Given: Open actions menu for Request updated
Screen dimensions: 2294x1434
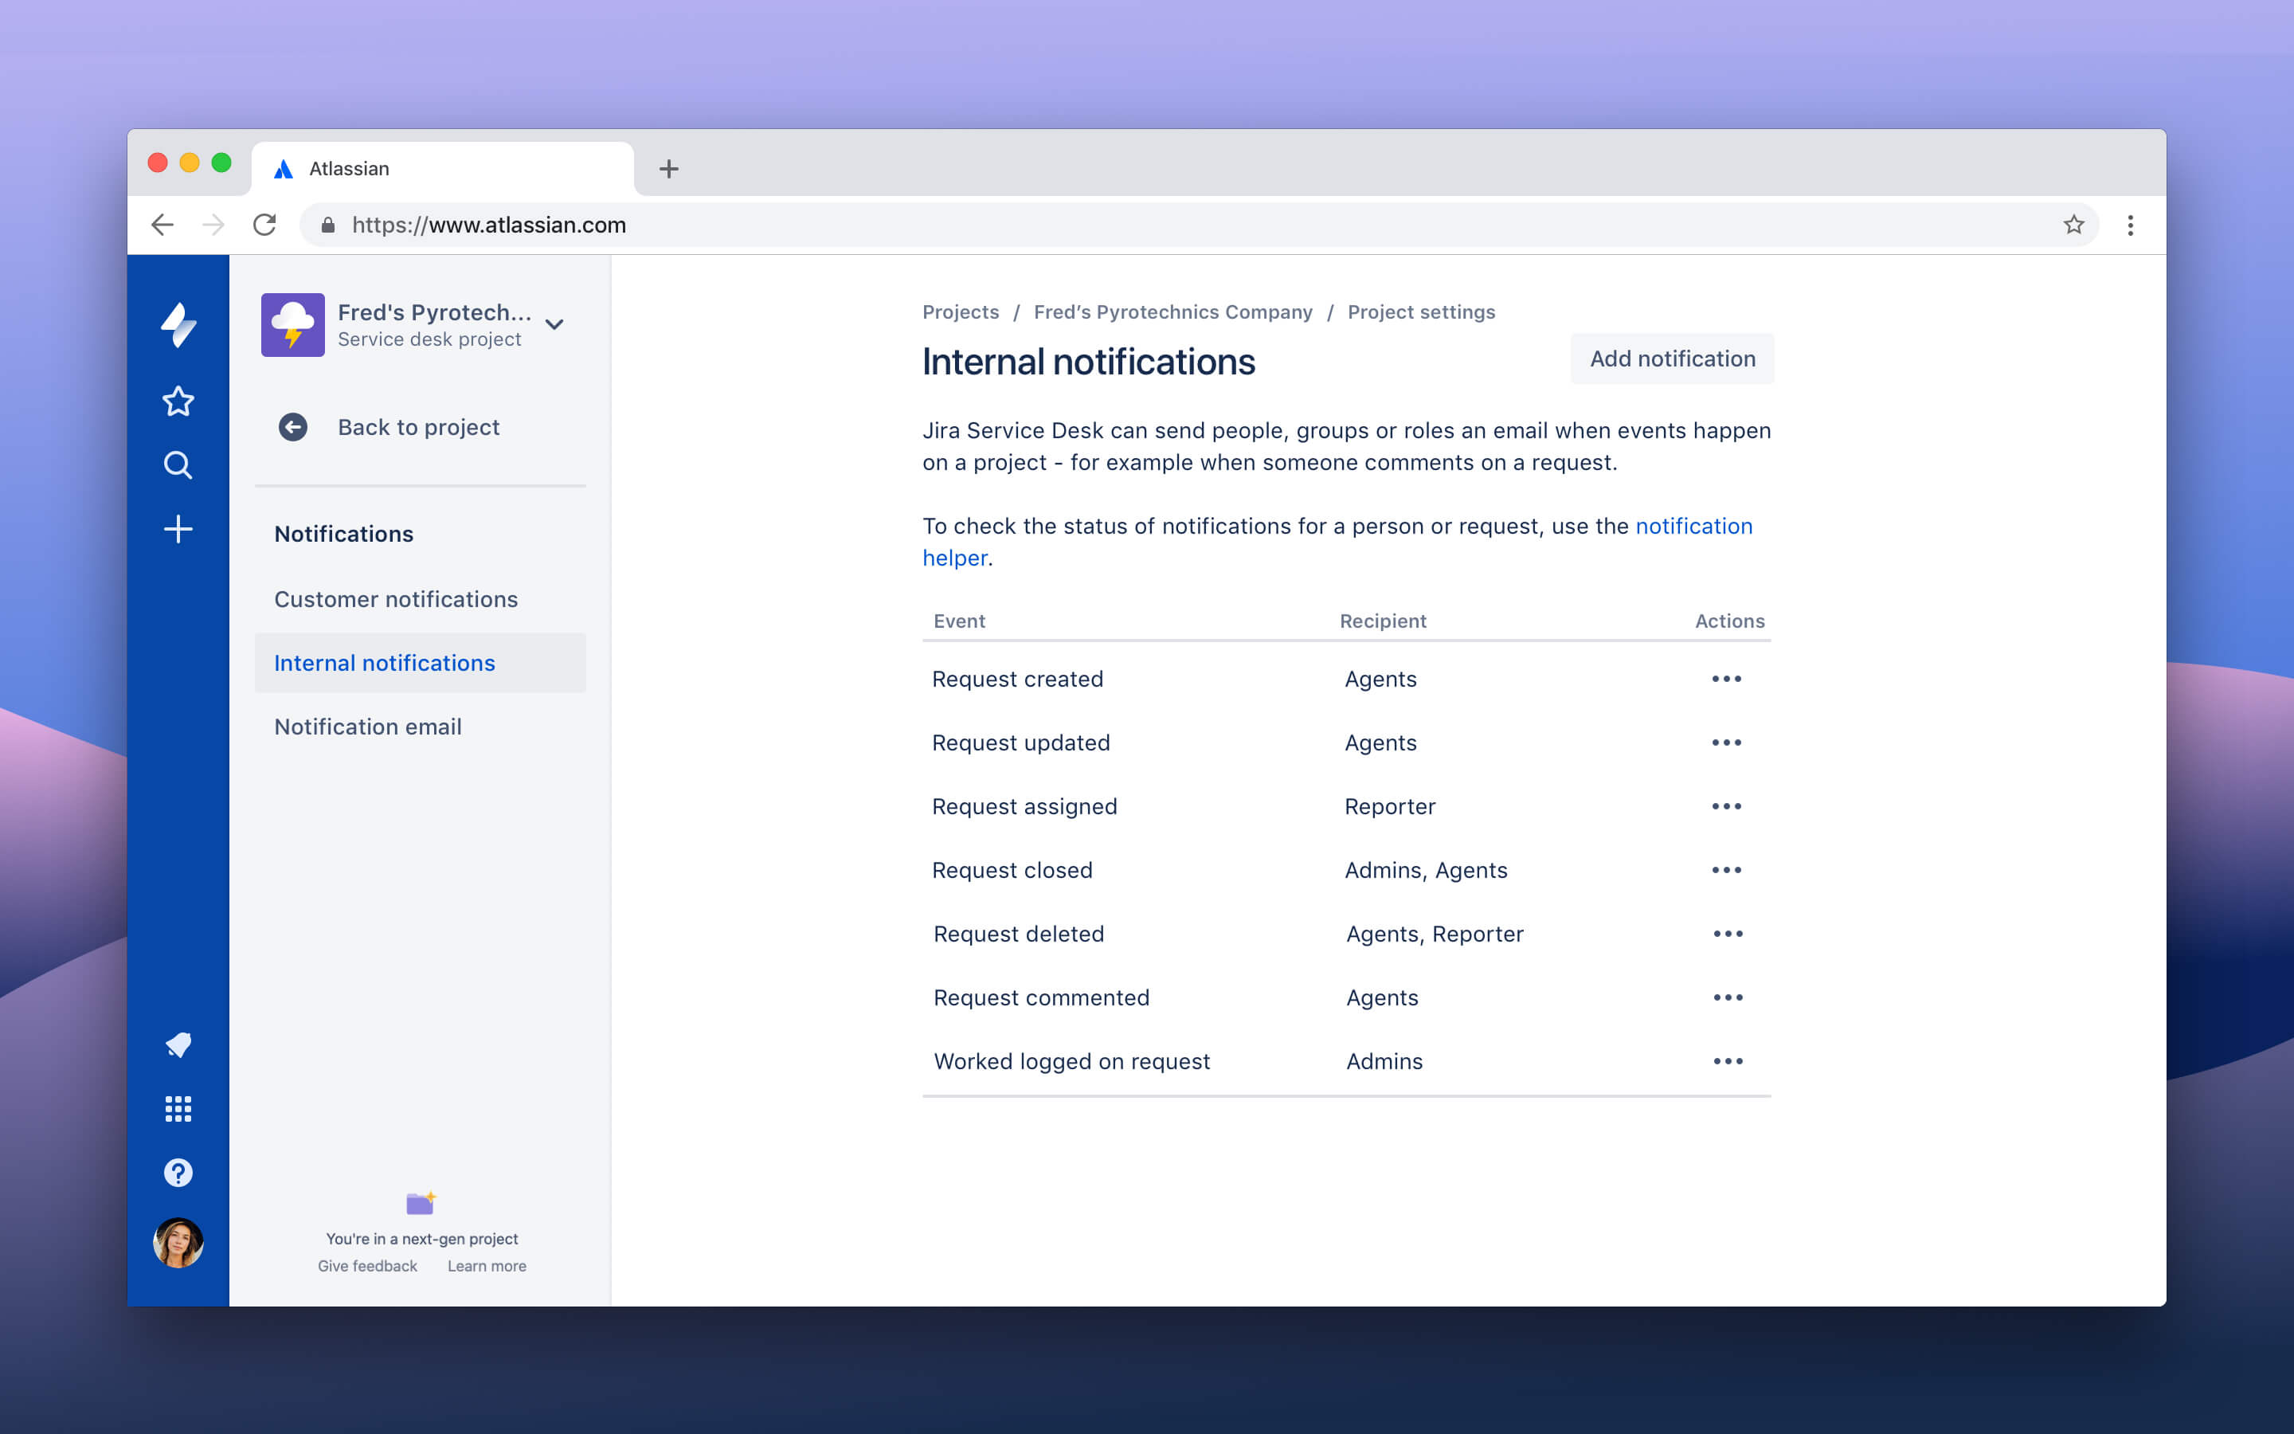Looking at the screenshot, I should pyautogui.click(x=1726, y=742).
